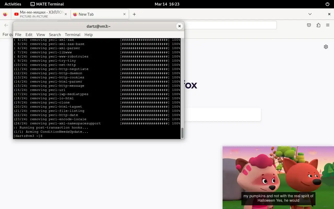Click the video subtitle text about pumpkins

point(278,198)
